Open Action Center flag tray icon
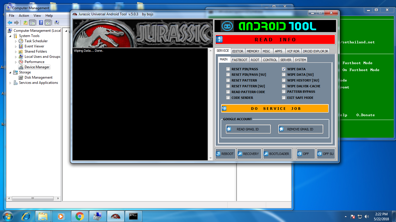 353,217
